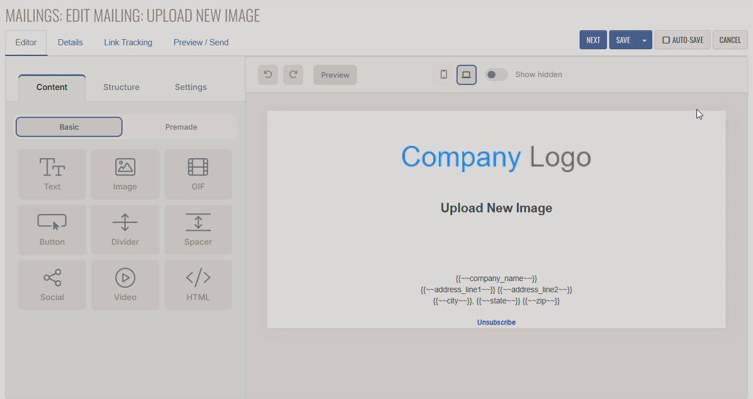Screen dimensions: 753x399
Task: Select the Company Logo image in canvas
Action: click(x=496, y=157)
